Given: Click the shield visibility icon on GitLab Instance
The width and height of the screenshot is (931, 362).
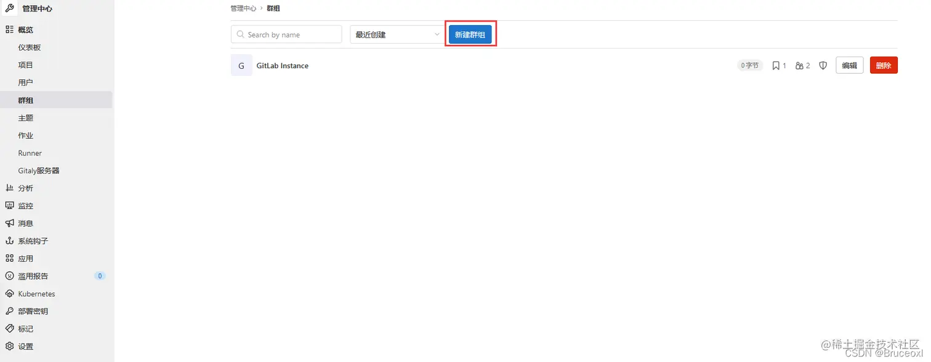Looking at the screenshot, I should [x=823, y=66].
